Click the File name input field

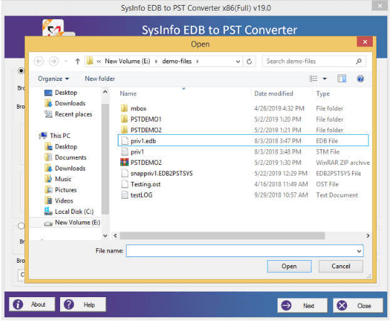[240, 251]
